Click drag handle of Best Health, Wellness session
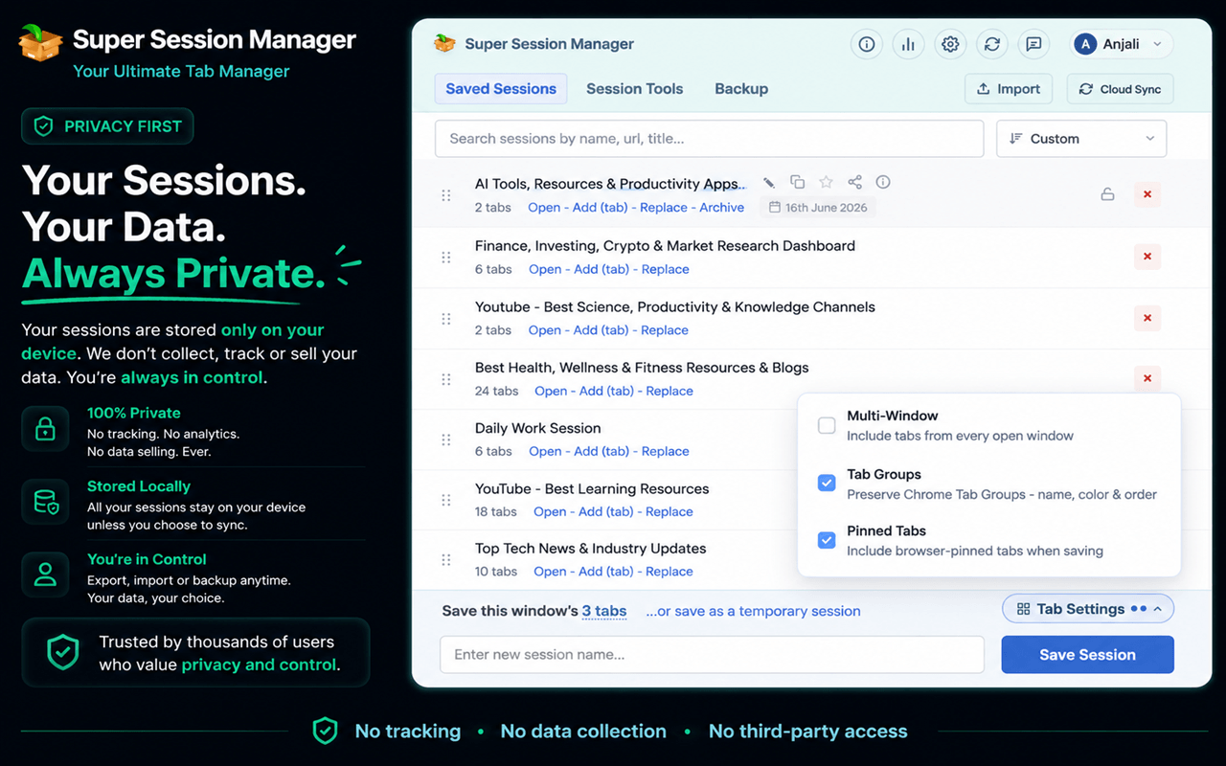 446,379
